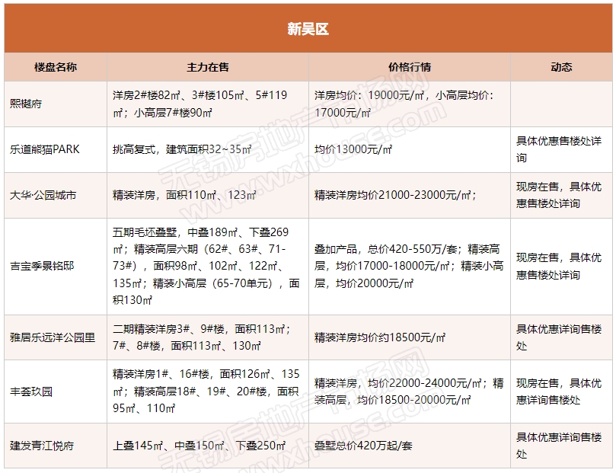Click the 乐道熊猫PARK property name cell

(x=56, y=150)
